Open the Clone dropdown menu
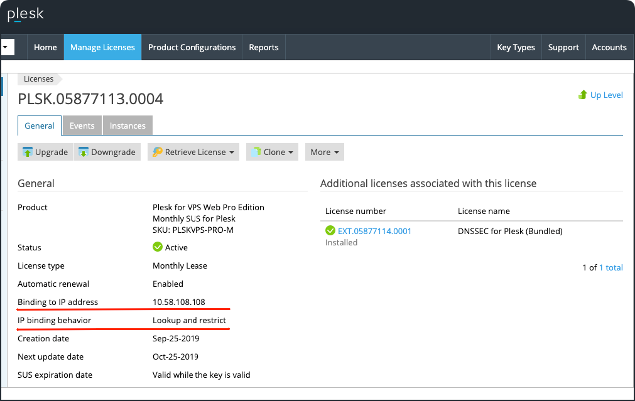 pos(291,152)
